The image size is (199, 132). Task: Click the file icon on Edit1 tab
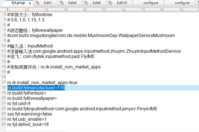(38, 3)
